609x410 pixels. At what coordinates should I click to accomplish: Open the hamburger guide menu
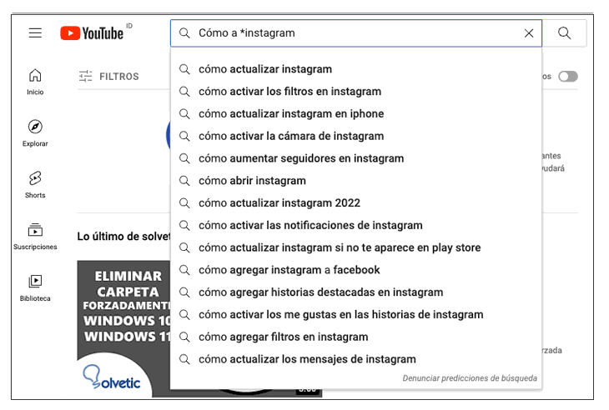tap(35, 33)
